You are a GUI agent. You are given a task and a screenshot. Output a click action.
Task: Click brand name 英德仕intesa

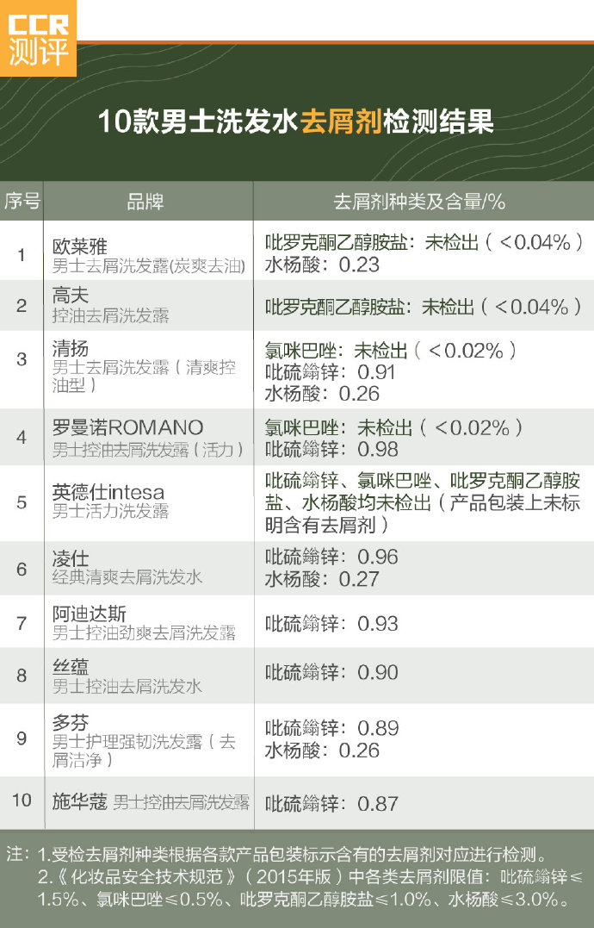tap(108, 492)
